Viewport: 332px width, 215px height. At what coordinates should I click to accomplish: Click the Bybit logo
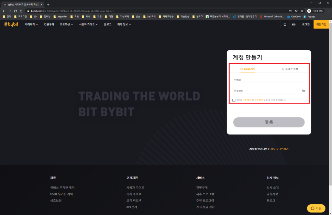click(11, 24)
